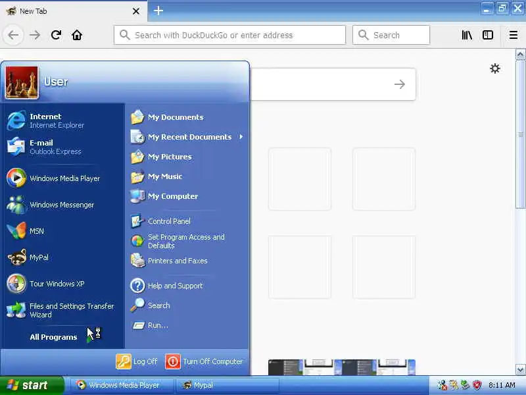Click the red security shield tray icon
The image size is (526, 395).
(477, 385)
